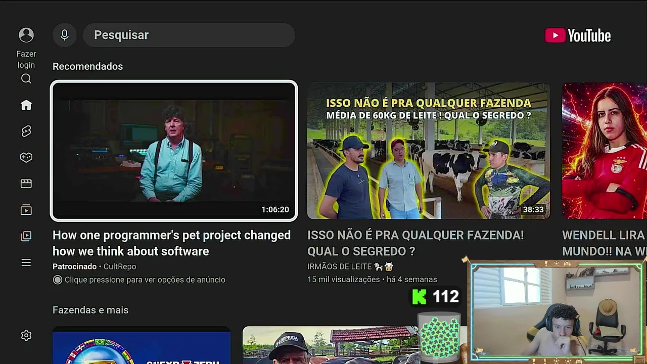647x364 pixels.
Task: Open the search magnifier in the sidebar
Action: (x=26, y=78)
